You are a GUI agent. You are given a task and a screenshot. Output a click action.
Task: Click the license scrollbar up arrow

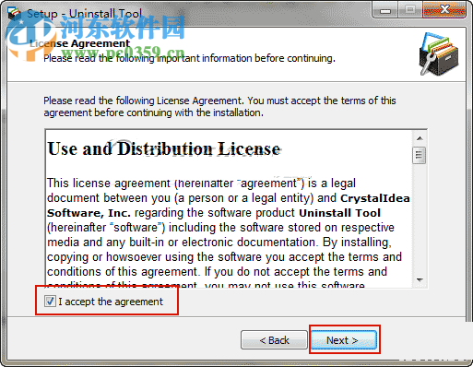[x=420, y=138]
